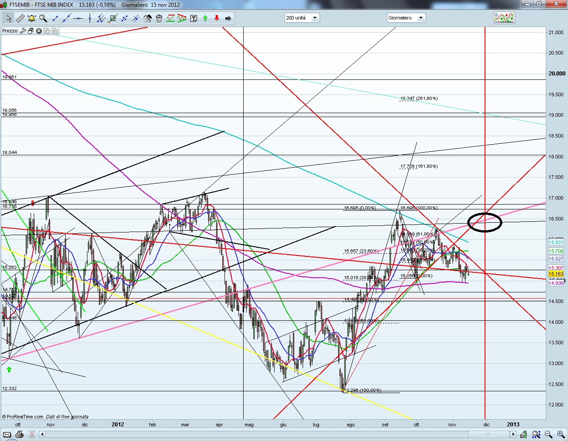Screen dimensions: 568x441
Task: Select the extended trend line tool
Action: point(67,18)
